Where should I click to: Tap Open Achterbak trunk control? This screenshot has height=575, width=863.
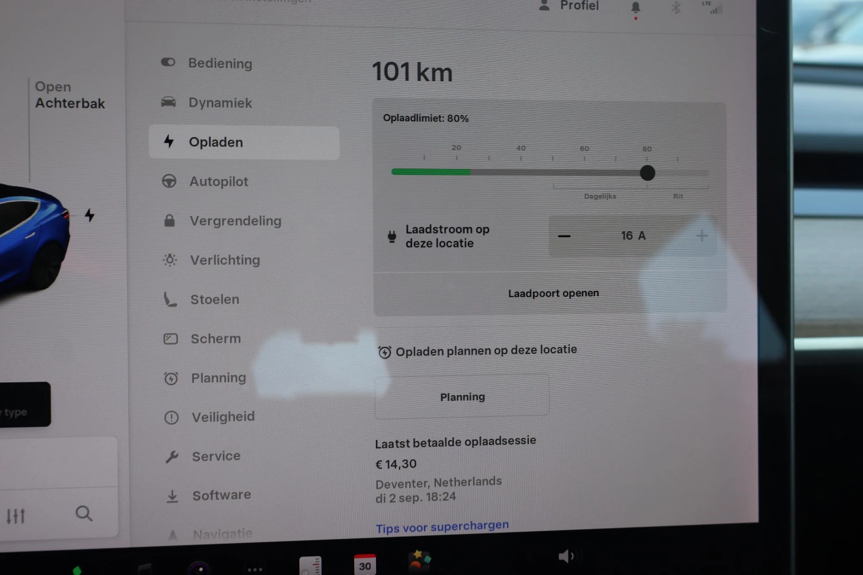pyautogui.click(x=70, y=95)
